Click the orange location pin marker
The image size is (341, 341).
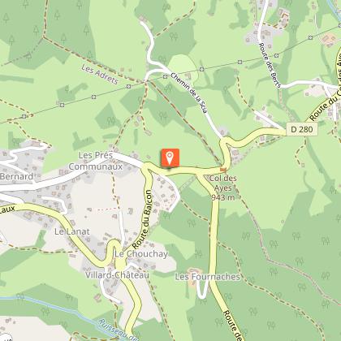[170, 158]
